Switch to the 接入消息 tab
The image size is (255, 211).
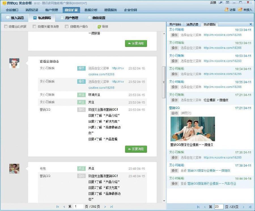[15, 18]
